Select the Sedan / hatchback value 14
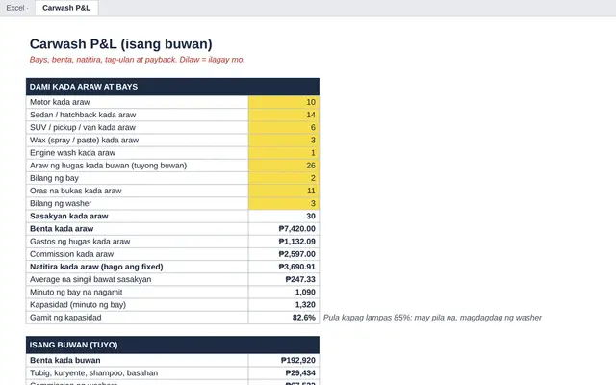The image size is (616, 385). click(x=284, y=115)
